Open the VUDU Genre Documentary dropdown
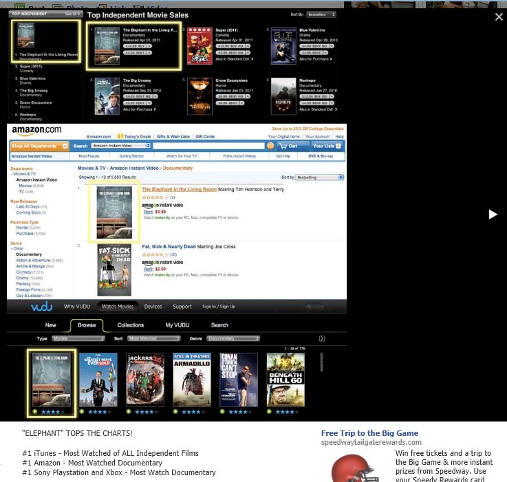Screen dimensions: 507x482 [233, 338]
